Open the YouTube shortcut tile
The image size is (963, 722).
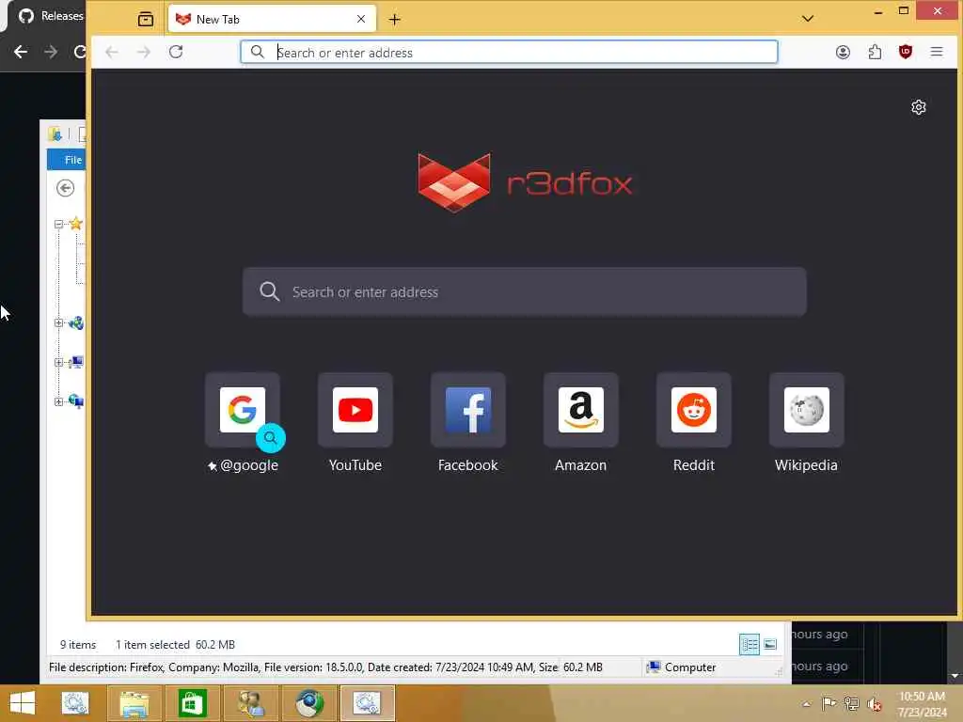[355, 410]
